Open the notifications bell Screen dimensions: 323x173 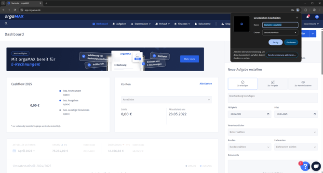tap(308, 17)
